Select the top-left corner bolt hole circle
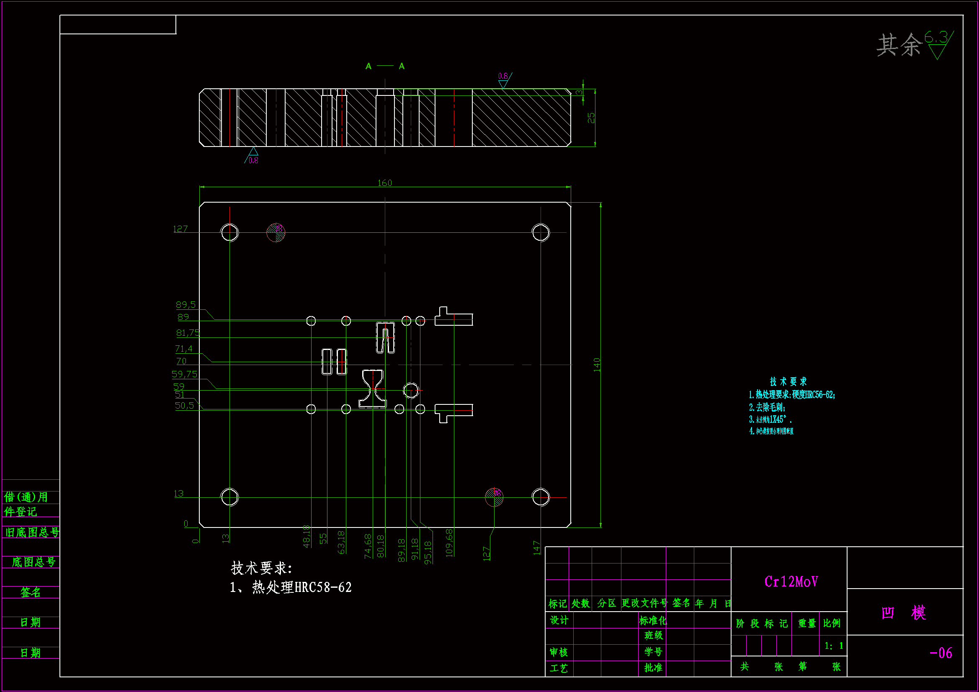979x692 pixels. (x=229, y=232)
